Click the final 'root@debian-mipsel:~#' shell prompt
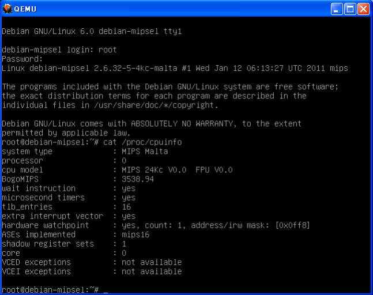The width and height of the screenshot is (373, 295). (x=50, y=290)
